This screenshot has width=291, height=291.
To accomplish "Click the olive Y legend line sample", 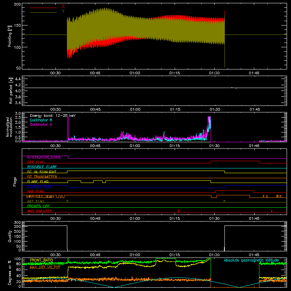I will pyautogui.click(x=43, y=12).
